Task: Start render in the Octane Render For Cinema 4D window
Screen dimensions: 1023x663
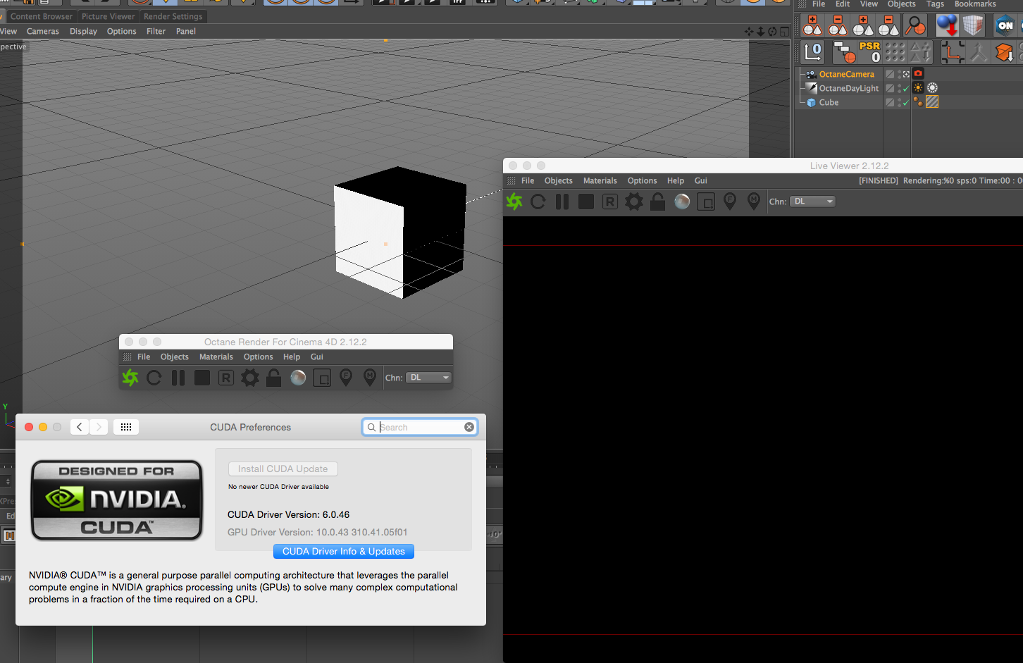Action: coord(130,378)
